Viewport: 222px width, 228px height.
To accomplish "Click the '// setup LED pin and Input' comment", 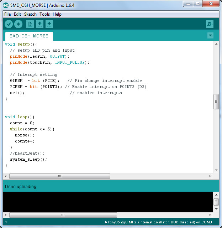I will pos(42,51).
